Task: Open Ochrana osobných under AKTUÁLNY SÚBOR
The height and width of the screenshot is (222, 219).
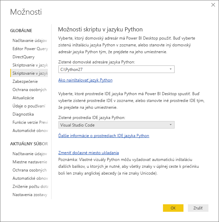Action: (x=29, y=170)
